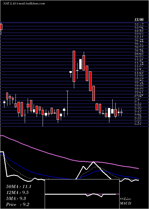The height and width of the screenshot is (209, 149).
Task: Click the 50MA : 11.1 reading
Action: [x=18, y=187]
